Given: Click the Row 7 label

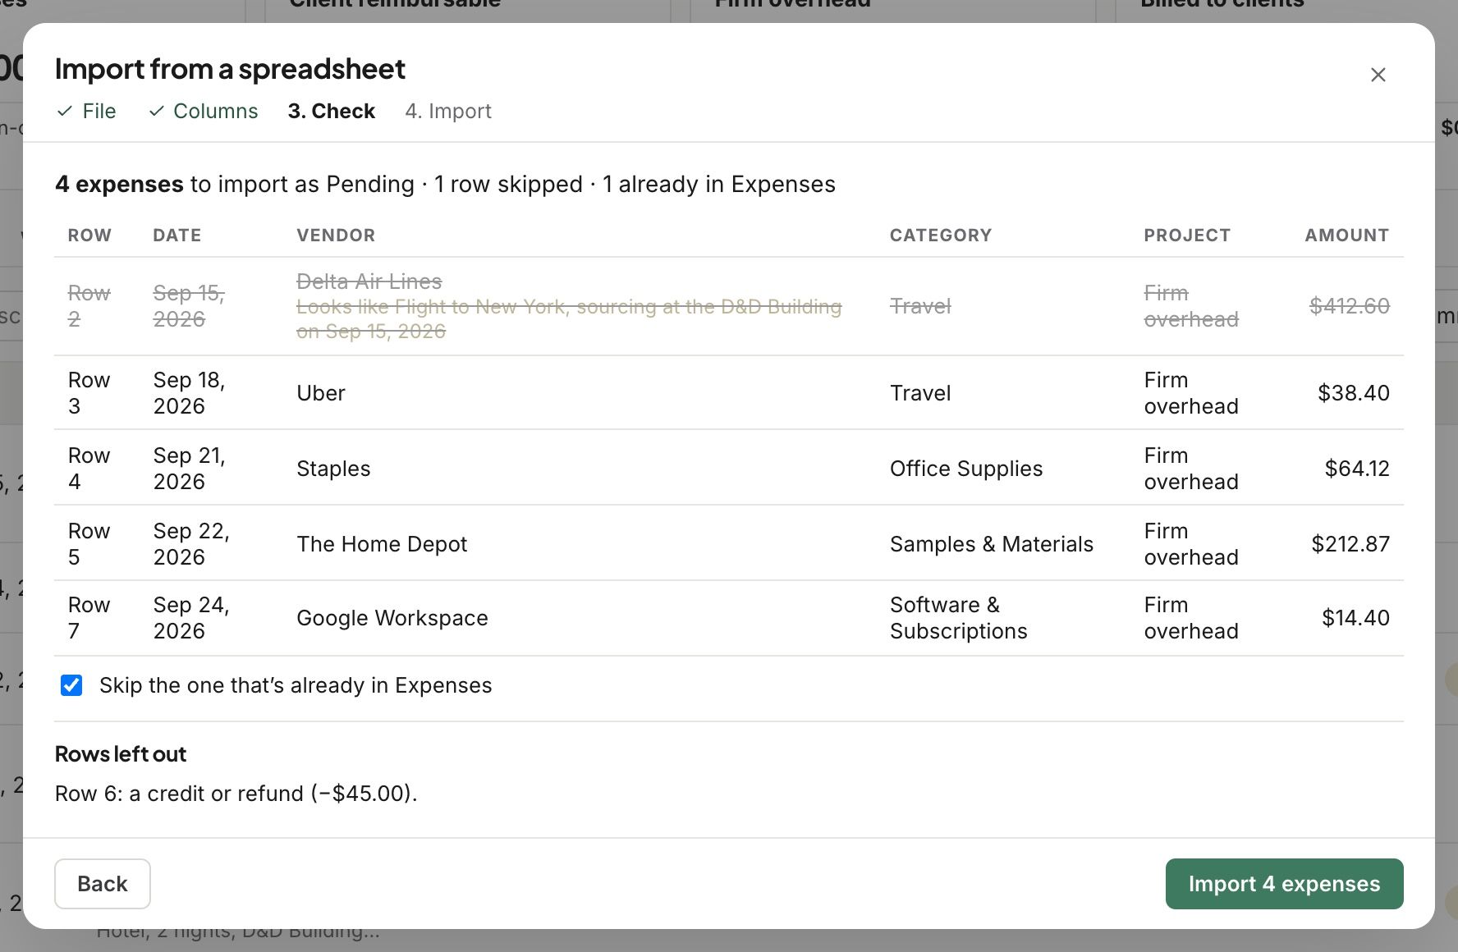Looking at the screenshot, I should click(x=89, y=618).
